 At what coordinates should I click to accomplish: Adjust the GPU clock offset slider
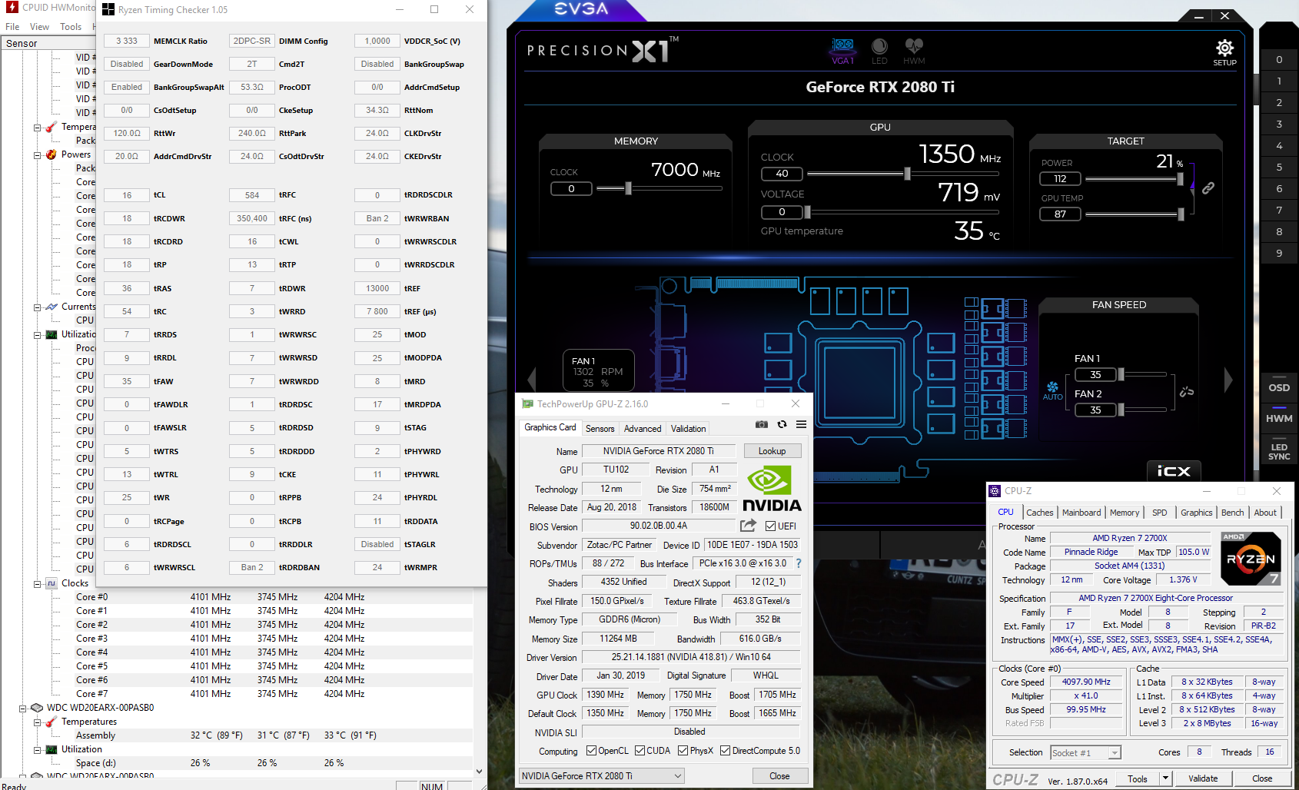pos(908,174)
